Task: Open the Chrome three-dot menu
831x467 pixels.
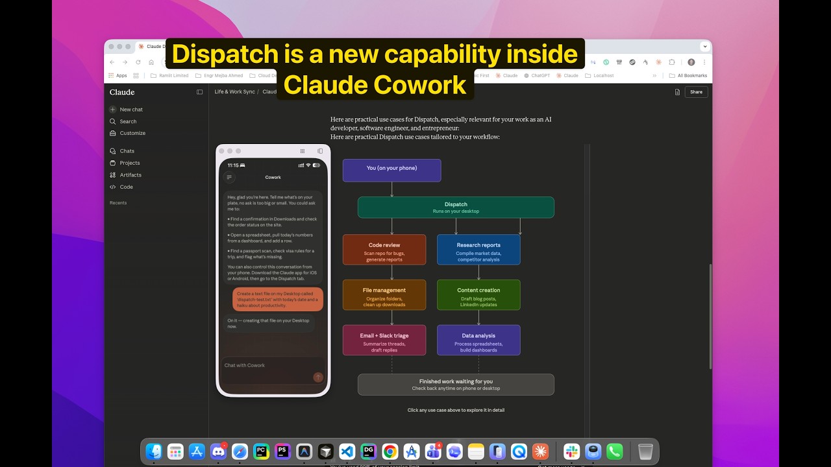Action: pyautogui.click(x=704, y=62)
